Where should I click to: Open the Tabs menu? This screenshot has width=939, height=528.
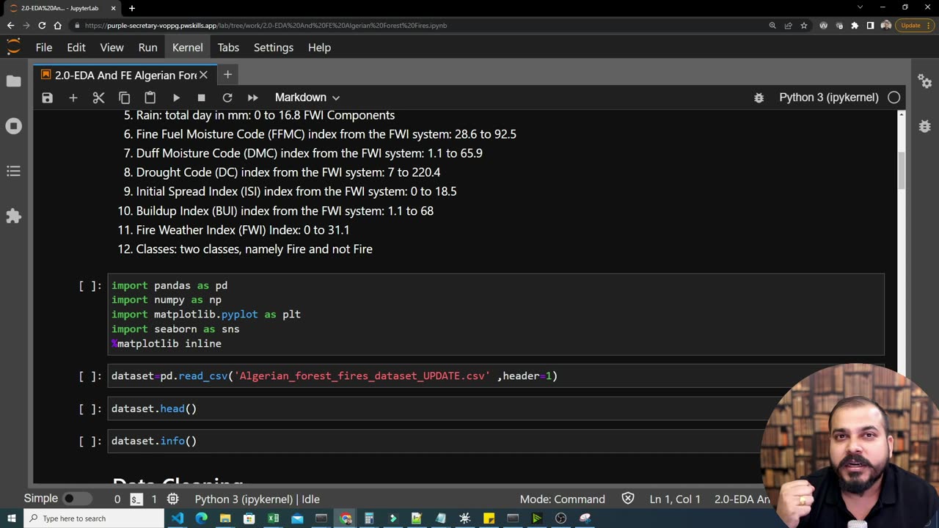(228, 47)
